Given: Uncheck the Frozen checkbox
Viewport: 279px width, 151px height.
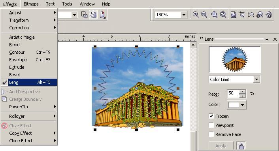Looking at the screenshot, I should click(211, 116).
